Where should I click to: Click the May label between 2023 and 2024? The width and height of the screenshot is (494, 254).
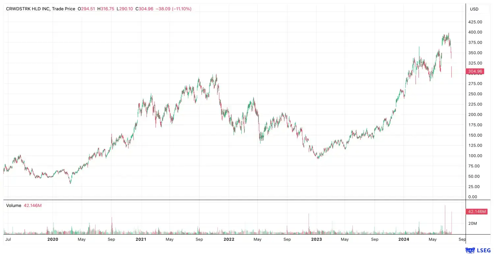pyautogui.click(x=345, y=239)
